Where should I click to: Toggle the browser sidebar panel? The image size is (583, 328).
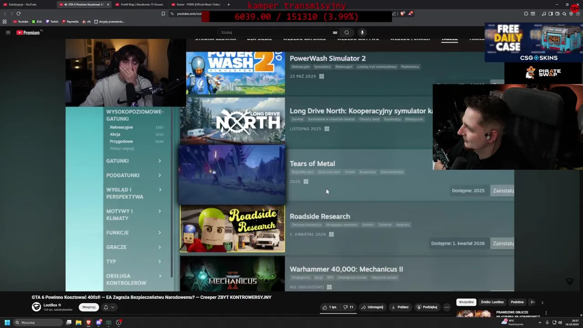(x=550, y=14)
